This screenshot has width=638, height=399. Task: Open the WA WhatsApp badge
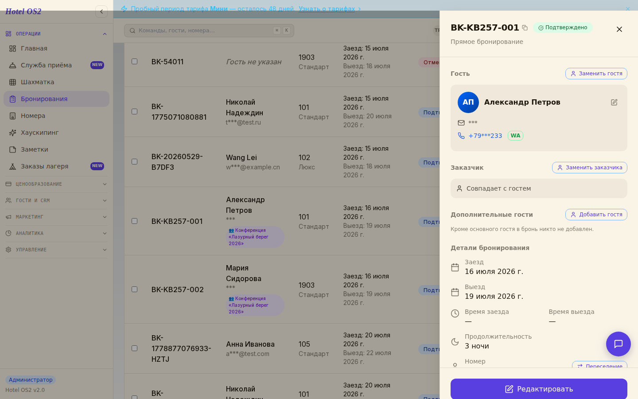click(x=515, y=136)
